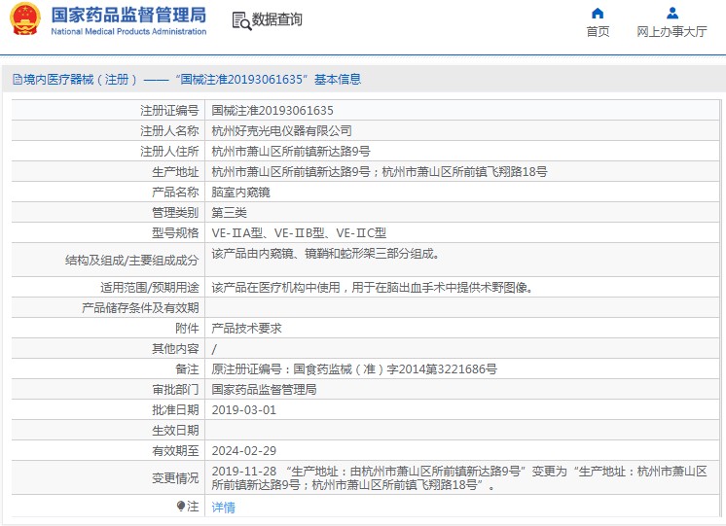Click registrant name 杭州好克光电仪器有限公司
726x526 pixels.
(281, 131)
